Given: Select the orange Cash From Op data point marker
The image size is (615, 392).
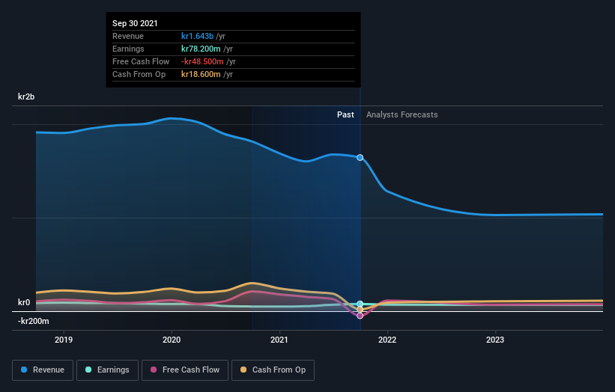Looking at the screenshot, I should coord(360,310).
